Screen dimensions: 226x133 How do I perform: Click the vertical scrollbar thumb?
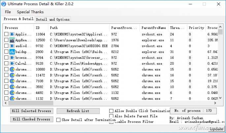220,32
